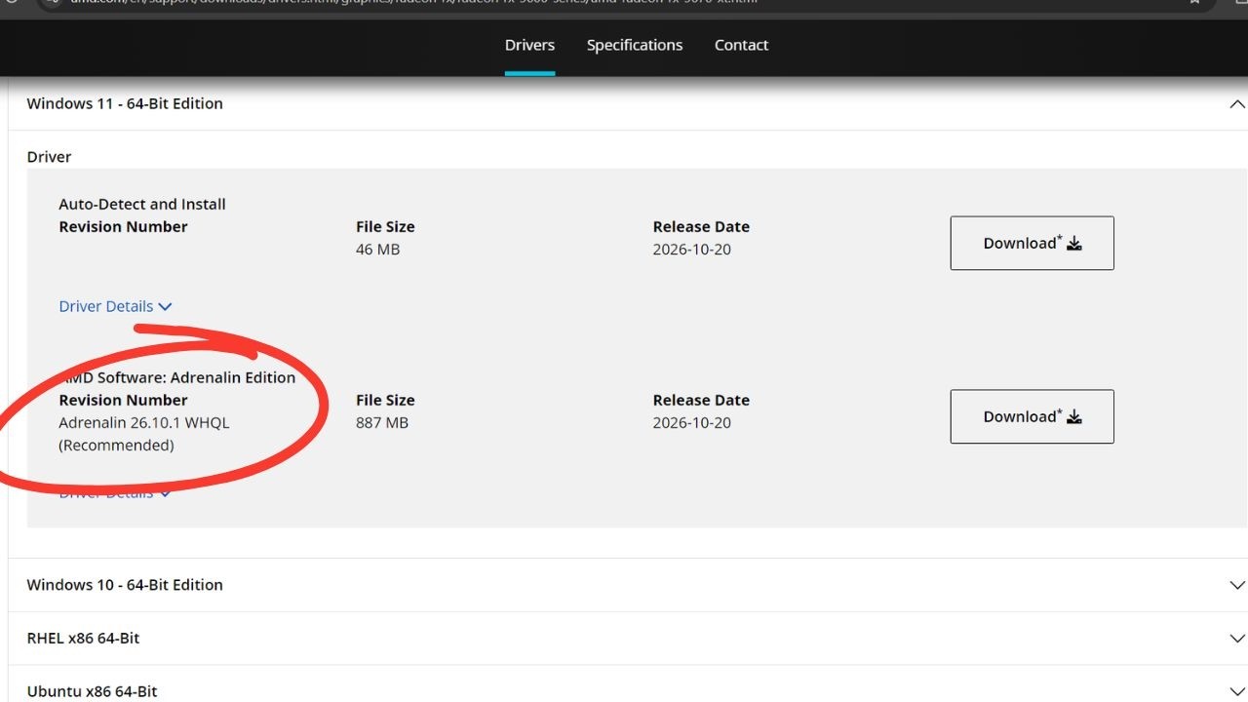Open the Contact tab
The height and width of the screenshot is (702, 1248).
(741, 45)
